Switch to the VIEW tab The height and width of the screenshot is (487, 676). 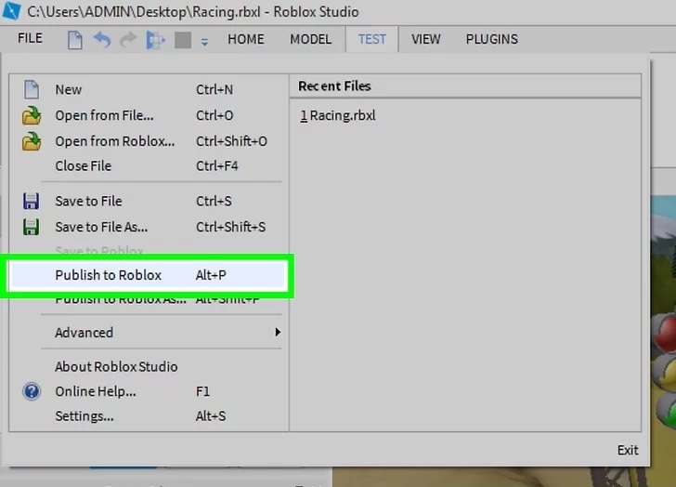(426, 39)
